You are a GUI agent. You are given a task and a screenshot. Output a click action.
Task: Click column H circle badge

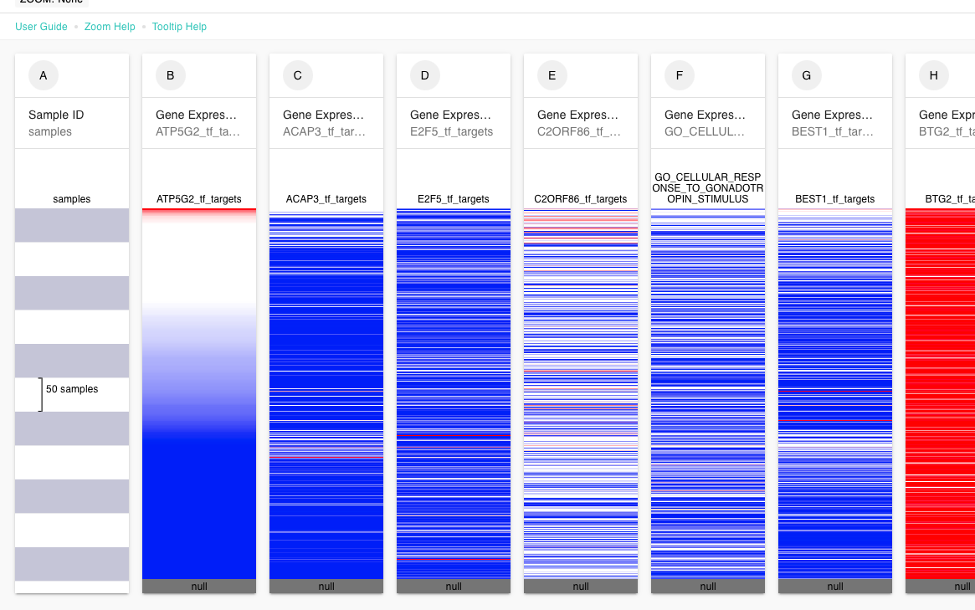tap(933, 75)
